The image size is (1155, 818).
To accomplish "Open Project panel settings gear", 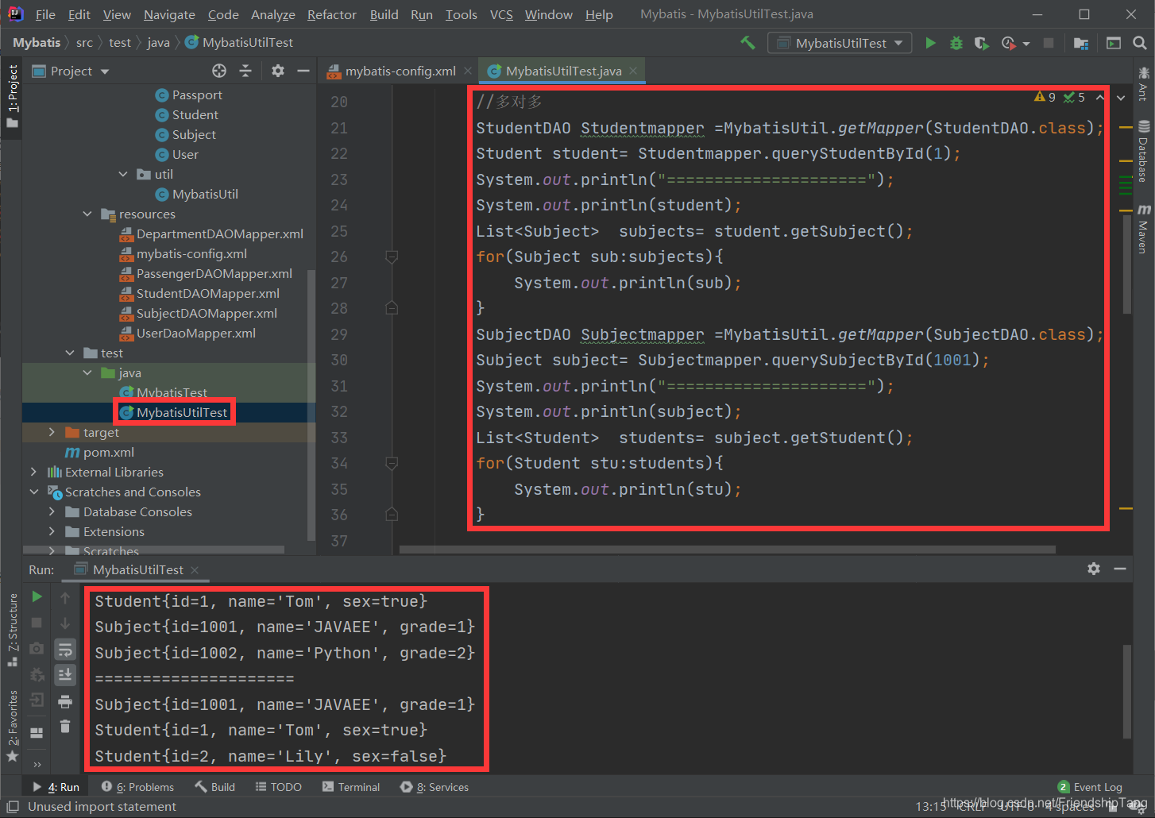I will pos(277,71).
